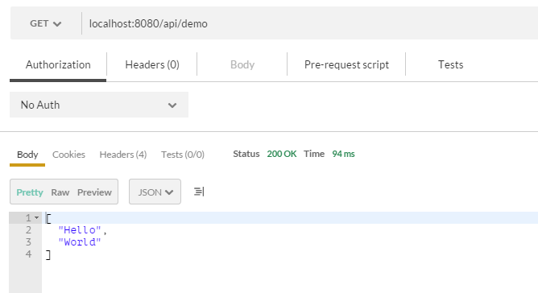Click the closing bracket on line 4
Image resolution: width=538 pixels, height=293 pixels.
tap(48, 255)
